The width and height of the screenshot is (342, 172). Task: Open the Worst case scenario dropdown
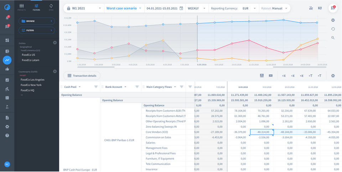[x=124, y=8]
